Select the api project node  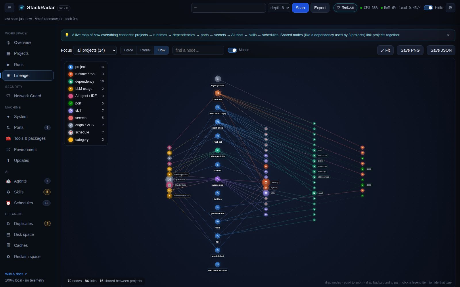218,236
